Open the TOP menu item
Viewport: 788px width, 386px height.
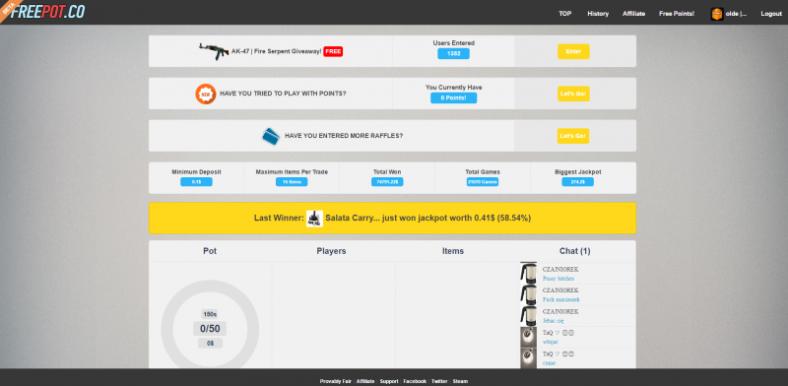pyautogui.click(x=564, y=14)
